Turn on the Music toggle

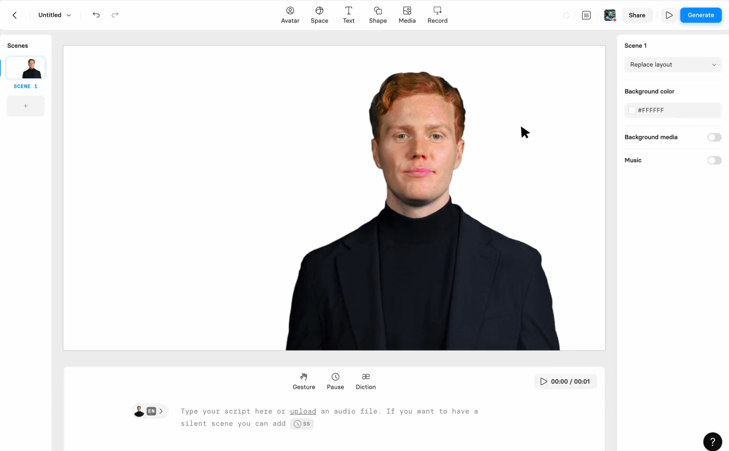tap(714, 160)
